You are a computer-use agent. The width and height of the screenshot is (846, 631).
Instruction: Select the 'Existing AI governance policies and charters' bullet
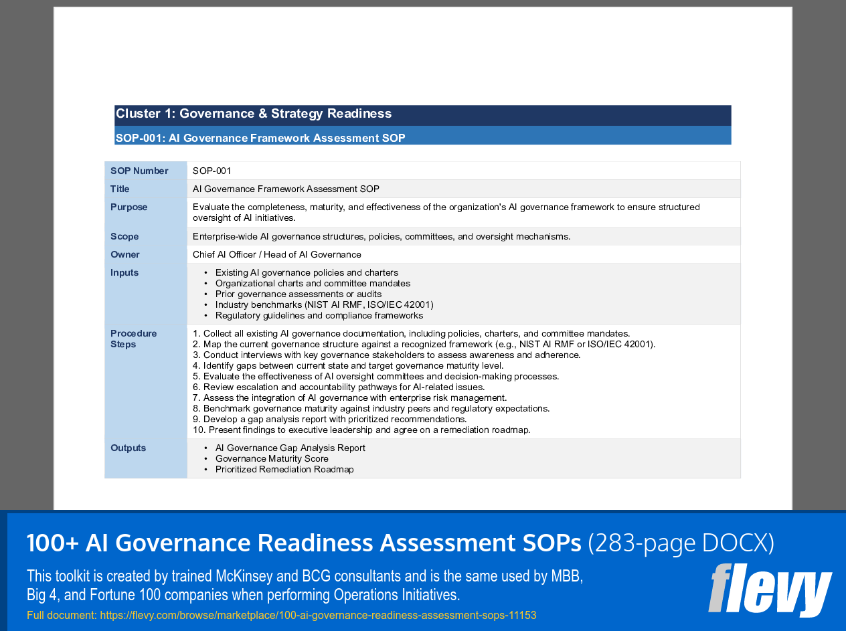(306, 272)
